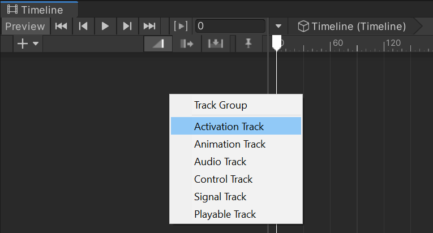Toggle the Preview button
Viewport: 433px width, 233px height.
[x=25, y=26]
